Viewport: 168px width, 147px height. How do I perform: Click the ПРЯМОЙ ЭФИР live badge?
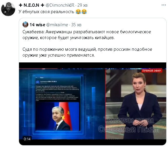[x=152, y=71]
